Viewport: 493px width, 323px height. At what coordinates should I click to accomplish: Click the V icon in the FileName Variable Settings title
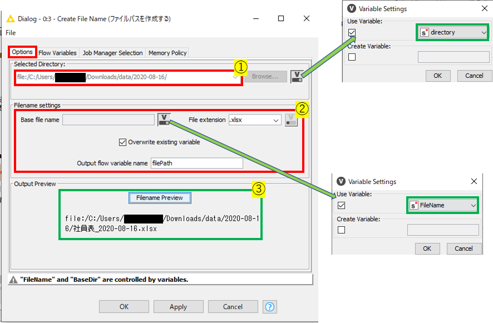(341, 181)
